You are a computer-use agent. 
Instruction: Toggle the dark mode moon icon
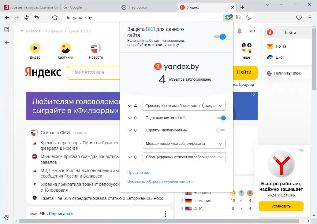[249, 18]
